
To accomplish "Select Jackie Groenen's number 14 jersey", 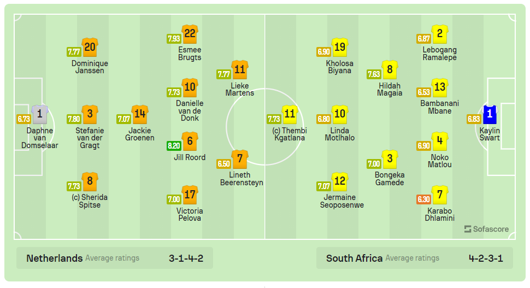I will [140, 114].
